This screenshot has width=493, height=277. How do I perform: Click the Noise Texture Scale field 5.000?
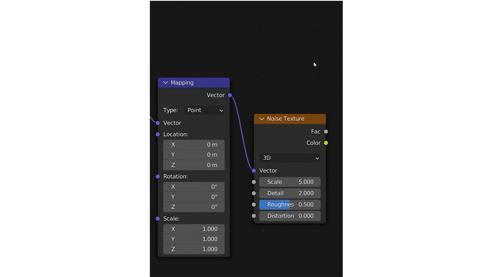click(x=290, y=182)
